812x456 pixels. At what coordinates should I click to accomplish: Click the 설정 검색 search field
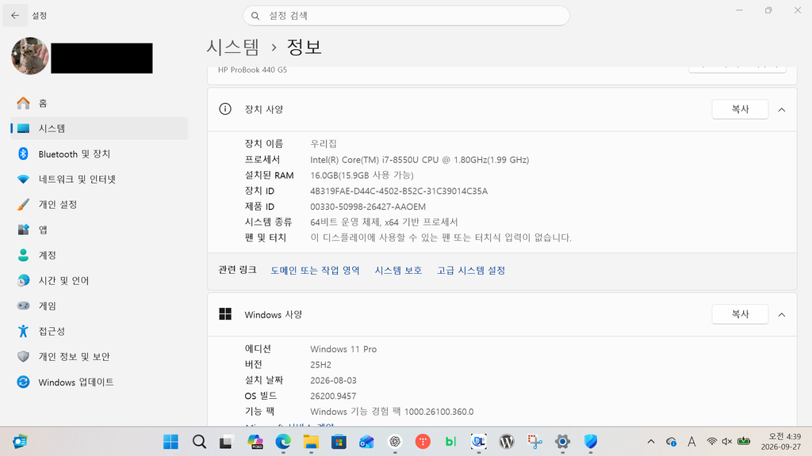406,16
